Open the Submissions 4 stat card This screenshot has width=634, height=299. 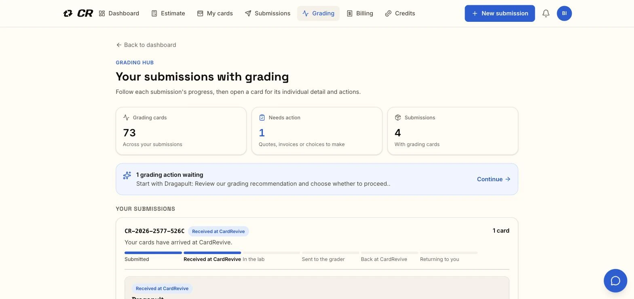(453, 131)
